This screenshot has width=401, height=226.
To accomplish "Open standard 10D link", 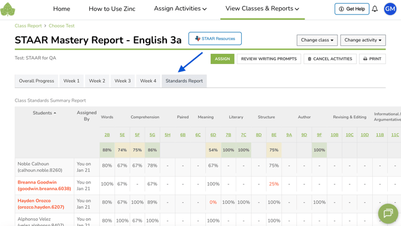I will 364,135.
